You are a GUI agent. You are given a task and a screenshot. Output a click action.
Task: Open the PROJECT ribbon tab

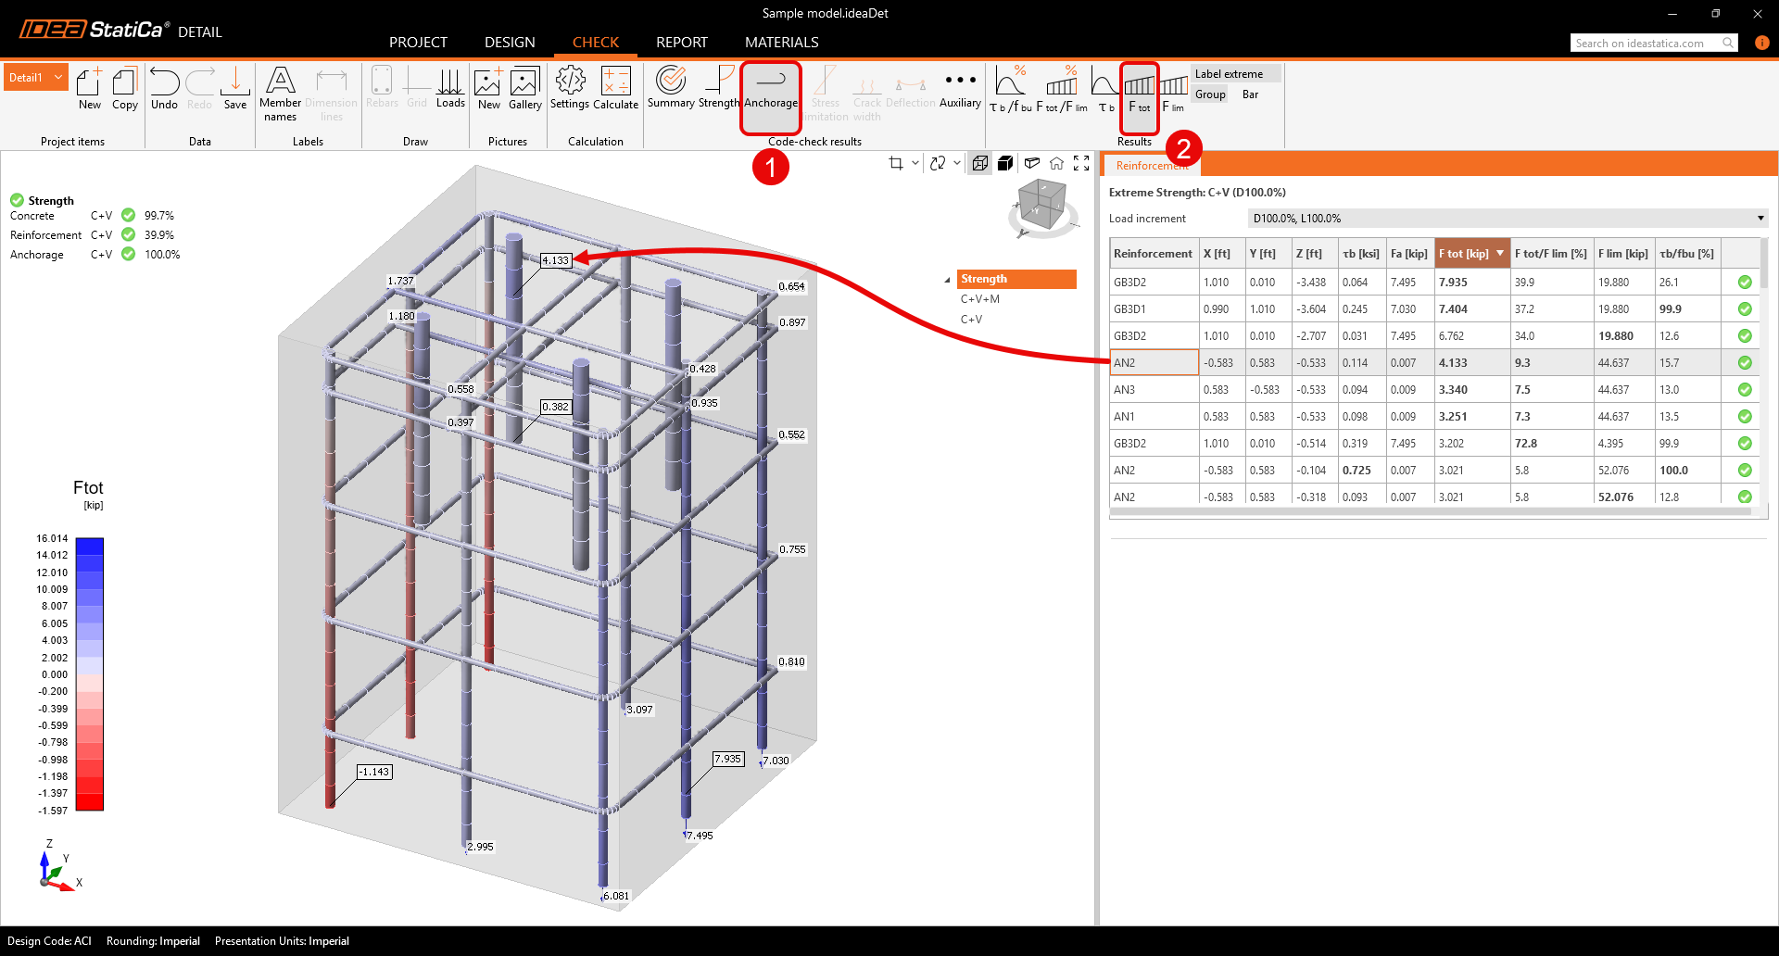(x=418, y=43)
